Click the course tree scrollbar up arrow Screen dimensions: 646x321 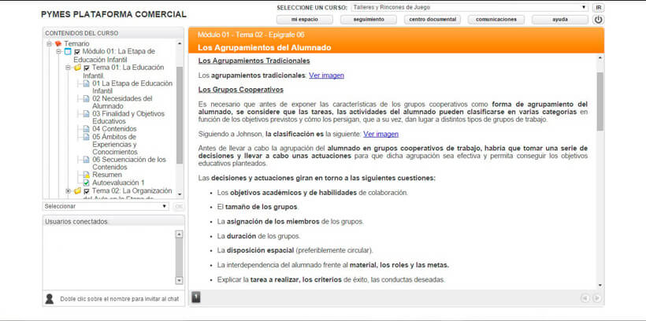pyautogui.click(x=179, y=43)
